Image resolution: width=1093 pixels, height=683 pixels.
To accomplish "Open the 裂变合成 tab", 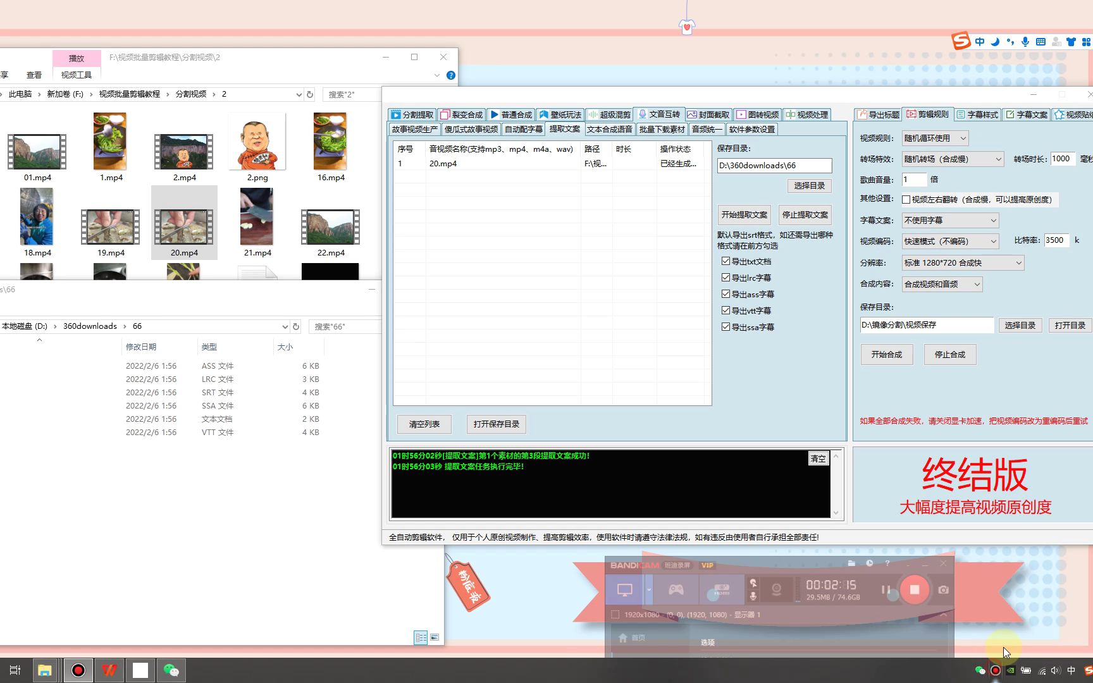I will pos(462,114).
